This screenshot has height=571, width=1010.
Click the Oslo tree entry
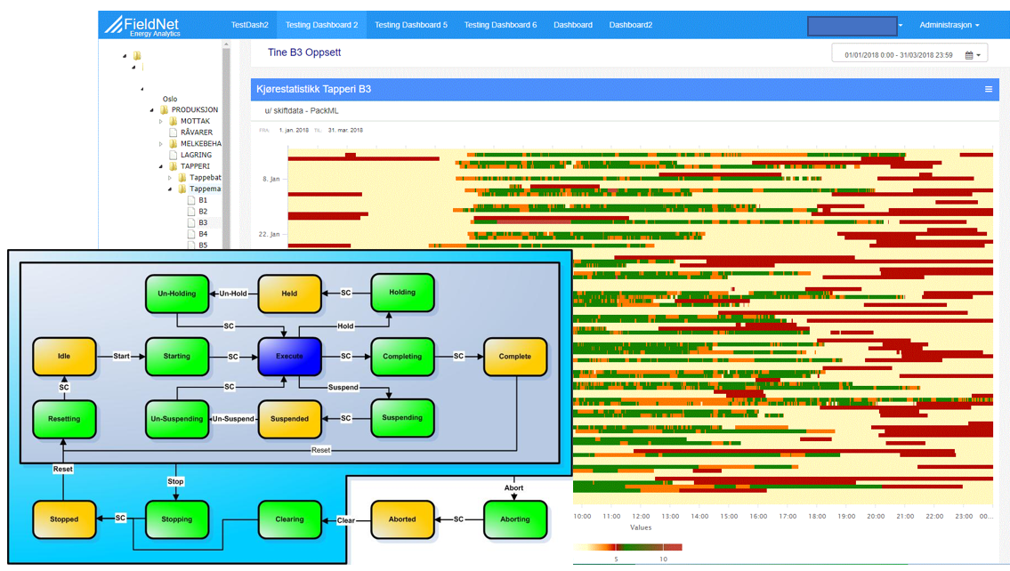(169, 99)
